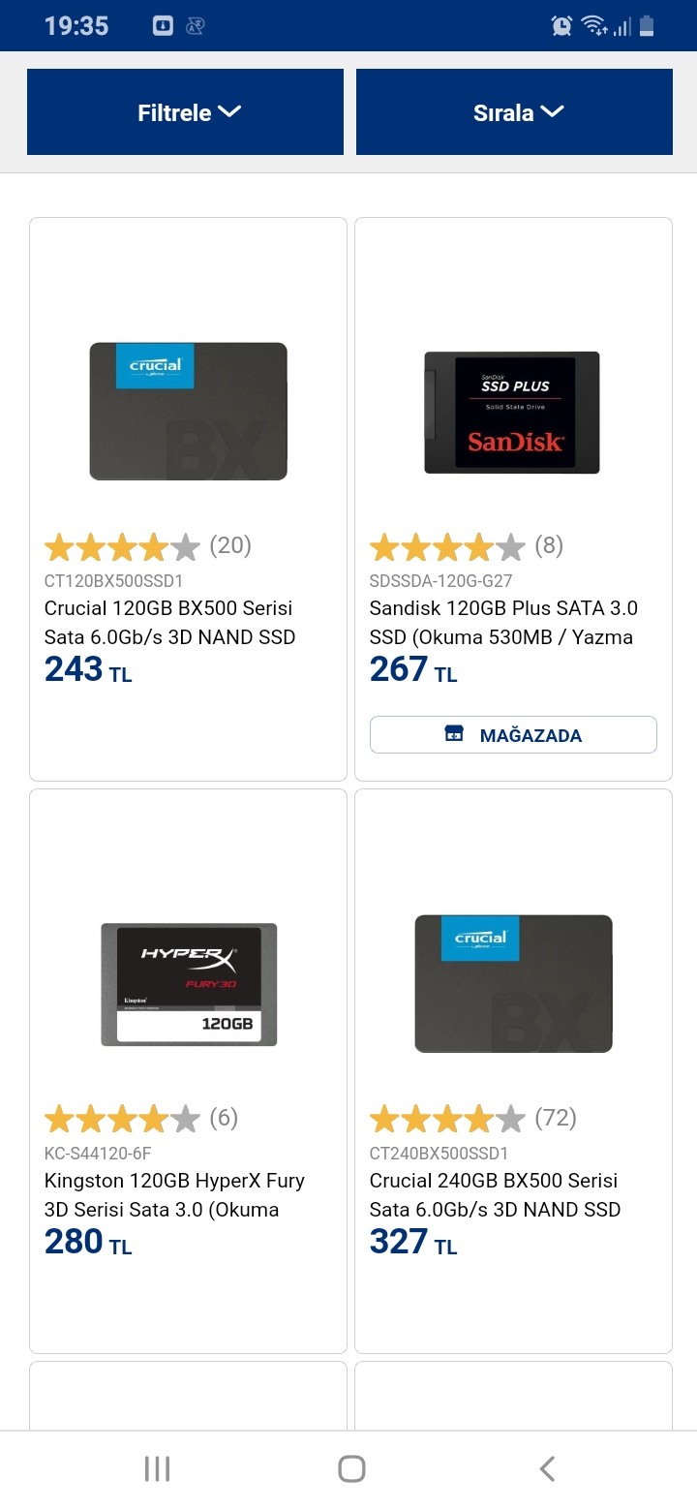Open Crucial 240GB BX500 Serisi title link
This screenshot has width=697, height=1511.
496,1195
